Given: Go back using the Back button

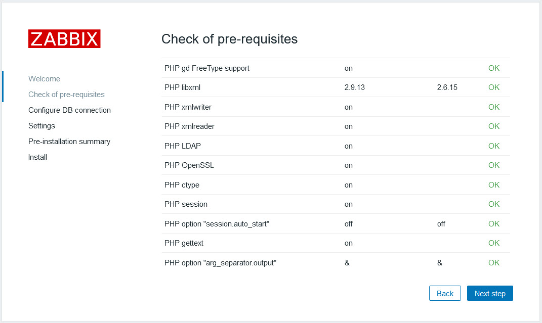Looking at the screenshot, I should point(445,293).
